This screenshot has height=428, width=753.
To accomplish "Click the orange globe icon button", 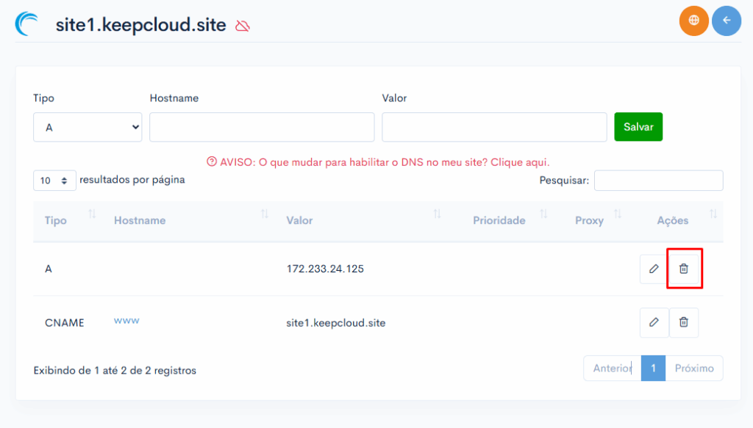I will 693,21.
